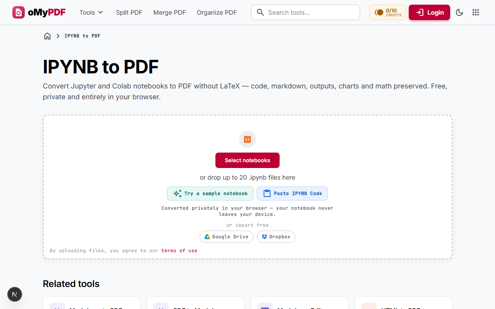
Task: Click the Select notebooks button
Action: tap(247, 160)
